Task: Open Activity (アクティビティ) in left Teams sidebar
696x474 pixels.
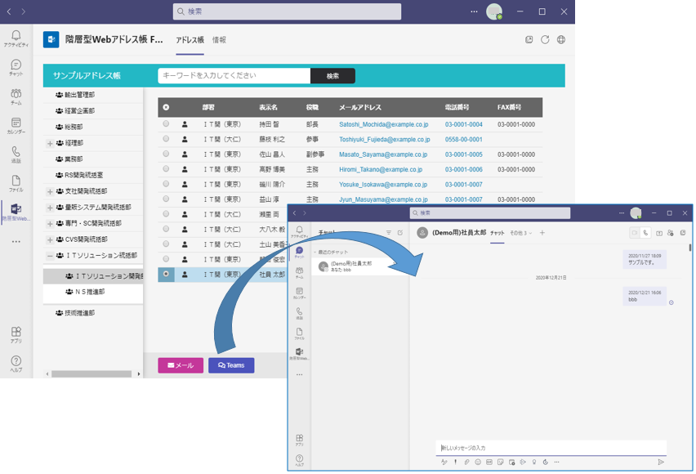Action: (x=16, y=38)
